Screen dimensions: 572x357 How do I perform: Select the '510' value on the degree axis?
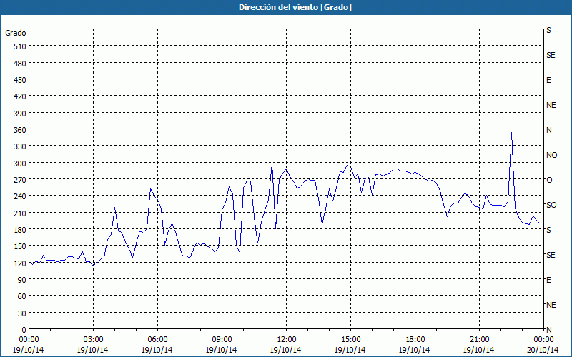pyautogui.click(x=21, y=46)
